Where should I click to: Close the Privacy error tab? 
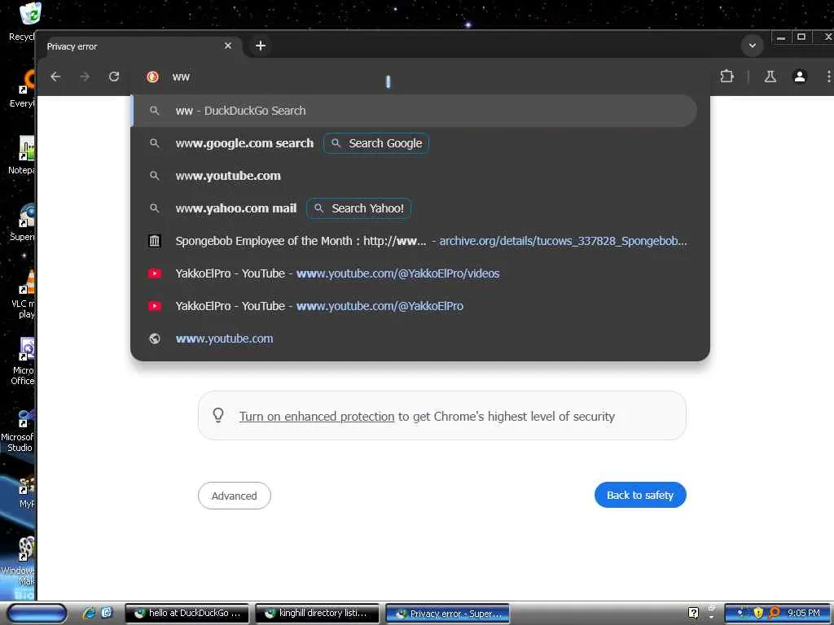click(228, 46)
